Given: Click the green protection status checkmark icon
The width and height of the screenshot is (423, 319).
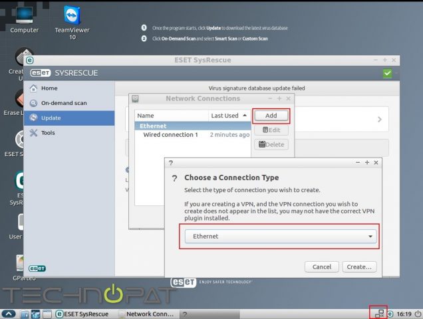Looking at the screenshot, I should (x=387, y=73).
